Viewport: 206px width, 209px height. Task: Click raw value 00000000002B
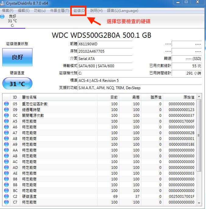[x=182, y=133]
